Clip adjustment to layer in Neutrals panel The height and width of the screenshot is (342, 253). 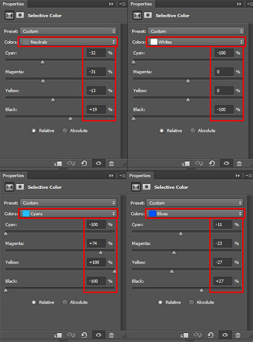click(x=58, y=163)
